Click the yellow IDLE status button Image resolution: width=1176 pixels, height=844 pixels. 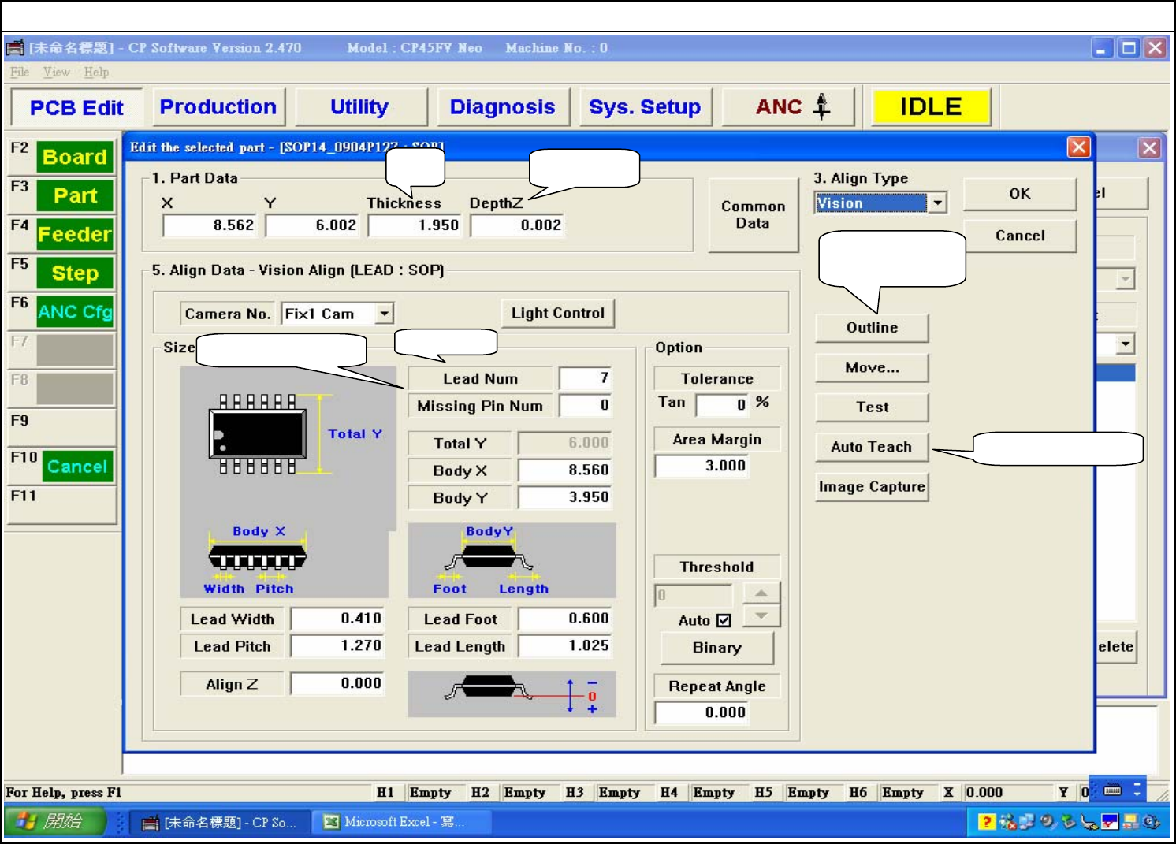[x=931, y=106]
